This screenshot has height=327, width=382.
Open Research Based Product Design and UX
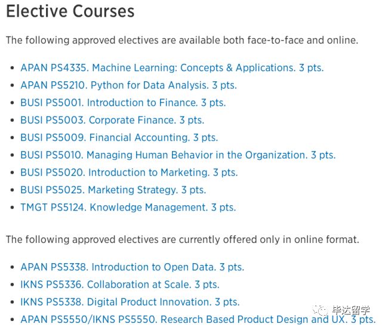point(198,319)
